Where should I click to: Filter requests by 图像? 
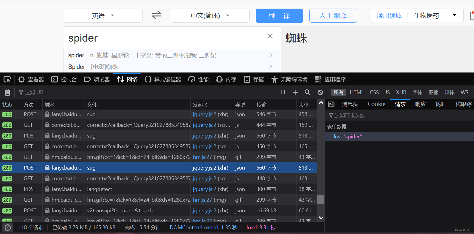click(x=433, y=92)
